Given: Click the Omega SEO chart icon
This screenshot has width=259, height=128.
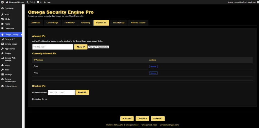Looking at the screenshot, I should (x=2, y=39).
